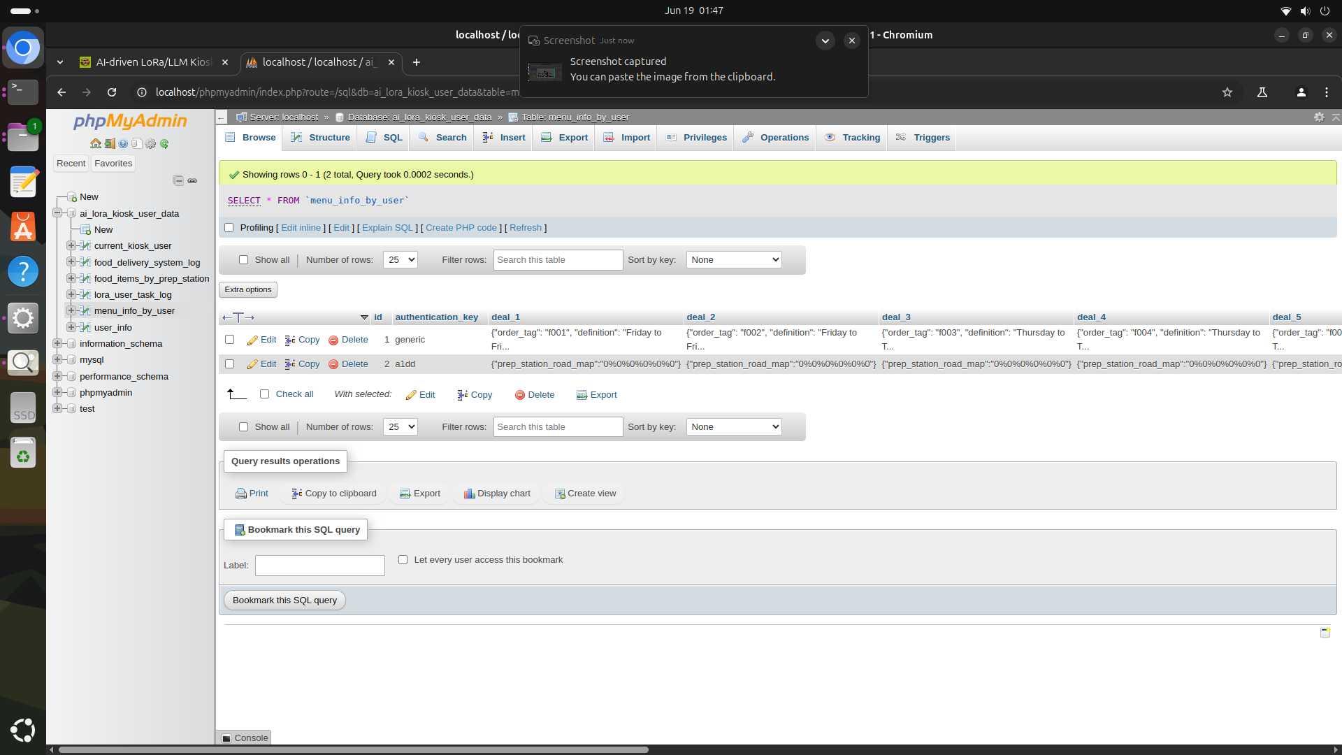Click the Print results icon

point(241,494)
